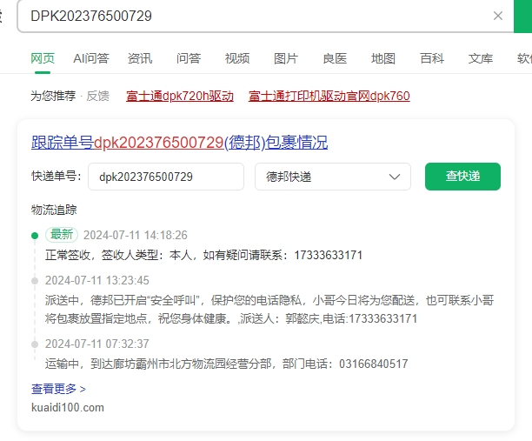Open the 地图 tab
532x441 pixels.
point(383,58)
